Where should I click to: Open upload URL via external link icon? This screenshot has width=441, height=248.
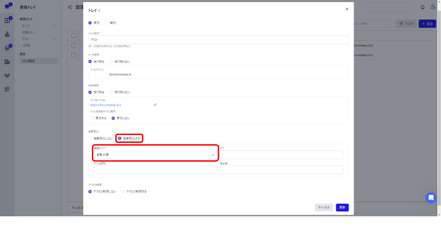(x=155, y=105)
